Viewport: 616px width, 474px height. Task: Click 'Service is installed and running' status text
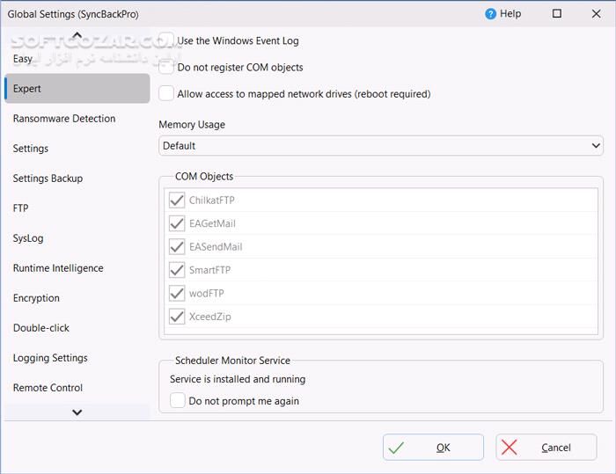238,379
